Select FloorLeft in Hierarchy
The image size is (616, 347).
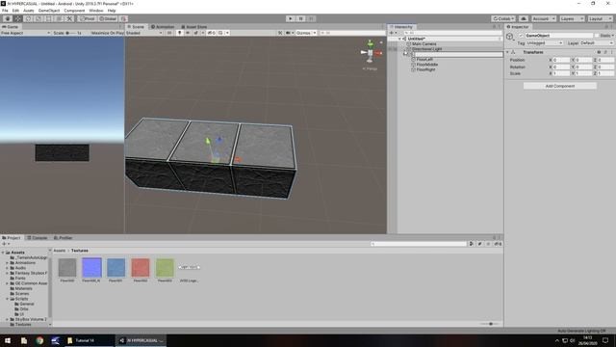coord(424,60)
